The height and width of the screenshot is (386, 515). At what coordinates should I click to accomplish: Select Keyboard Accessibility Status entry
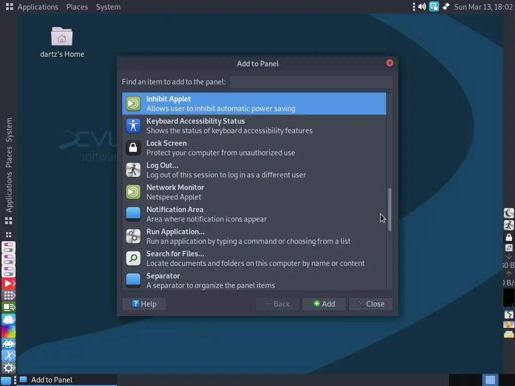[x=254, y=126]
